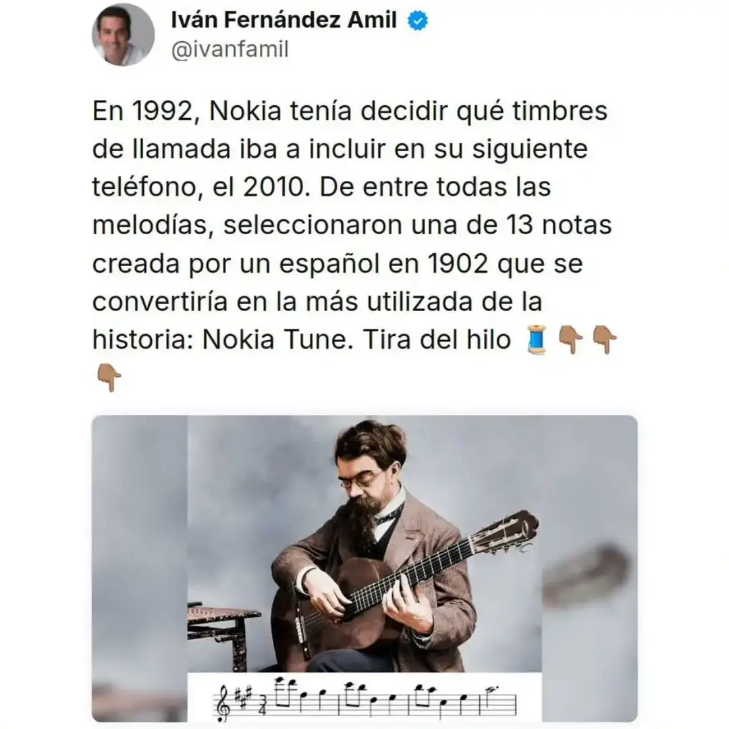Viewport: 729px width, 729px height.
Task: Click the thread spool emoji
Action: tap(537, 340)
